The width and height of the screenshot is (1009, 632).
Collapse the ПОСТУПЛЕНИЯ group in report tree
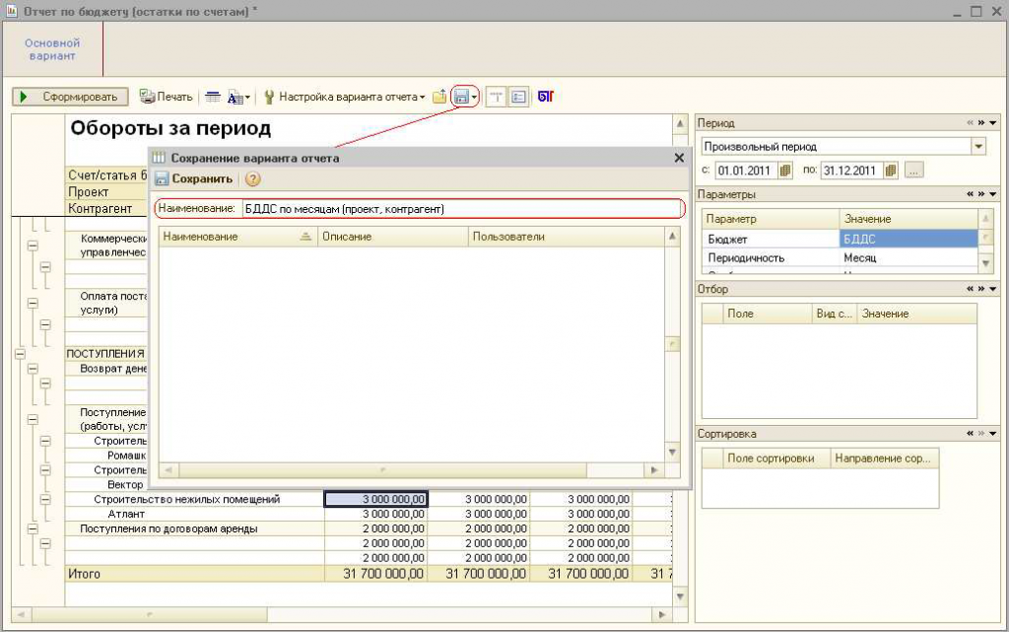(x=19, y=353)
